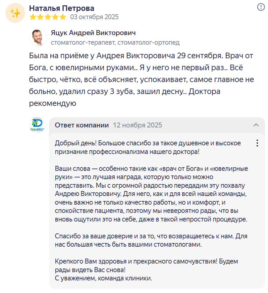Open the doctor's profile photo thumbnail
Image resolution: width=268 pixels, height=293 pixels.
point(38,37)
